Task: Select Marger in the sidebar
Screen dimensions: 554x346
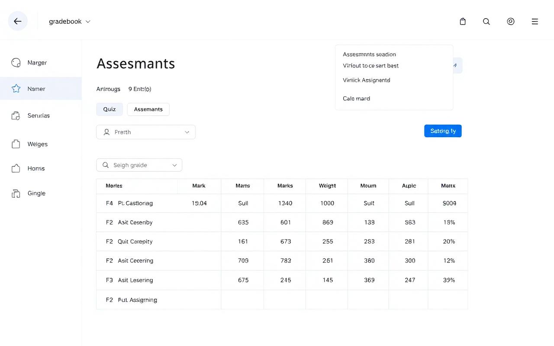Action: pyautogui.click(x=41, y=63)
